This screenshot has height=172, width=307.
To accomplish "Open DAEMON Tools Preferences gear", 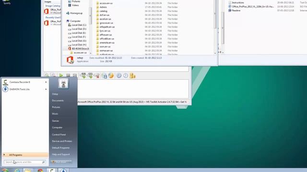I will (x=119, y=75).
